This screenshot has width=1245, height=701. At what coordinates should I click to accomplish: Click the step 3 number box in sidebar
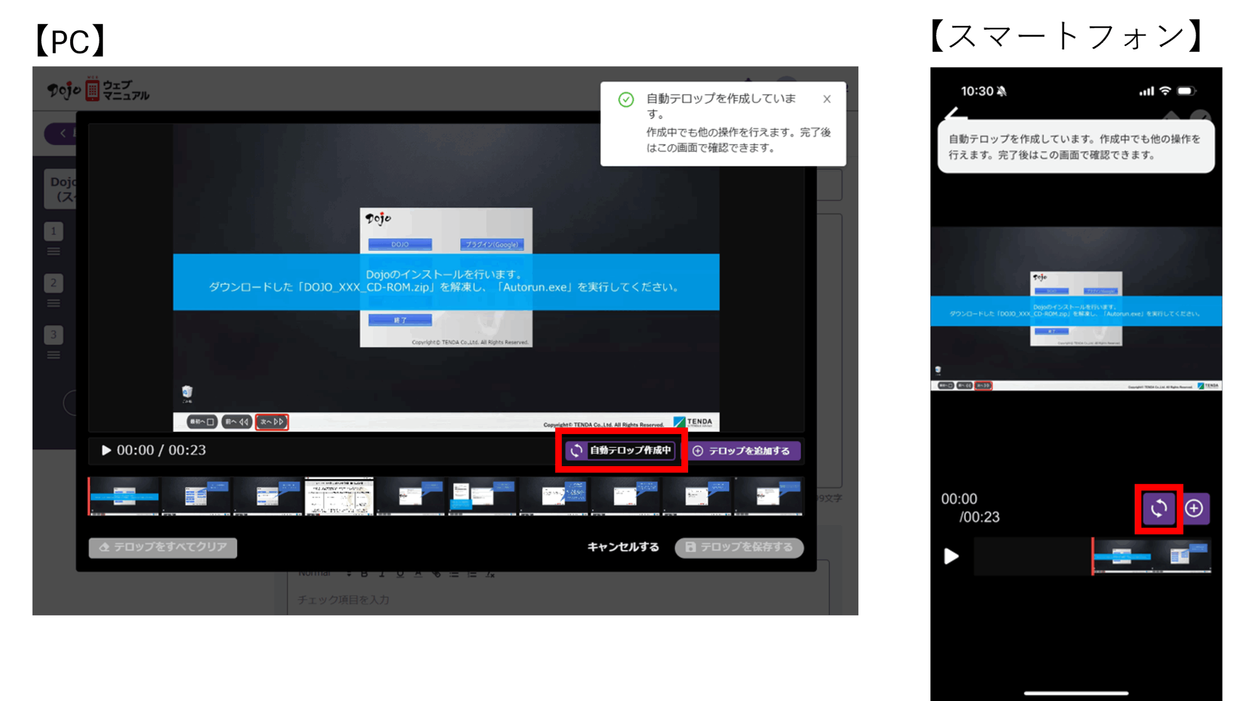pos(53,334)
